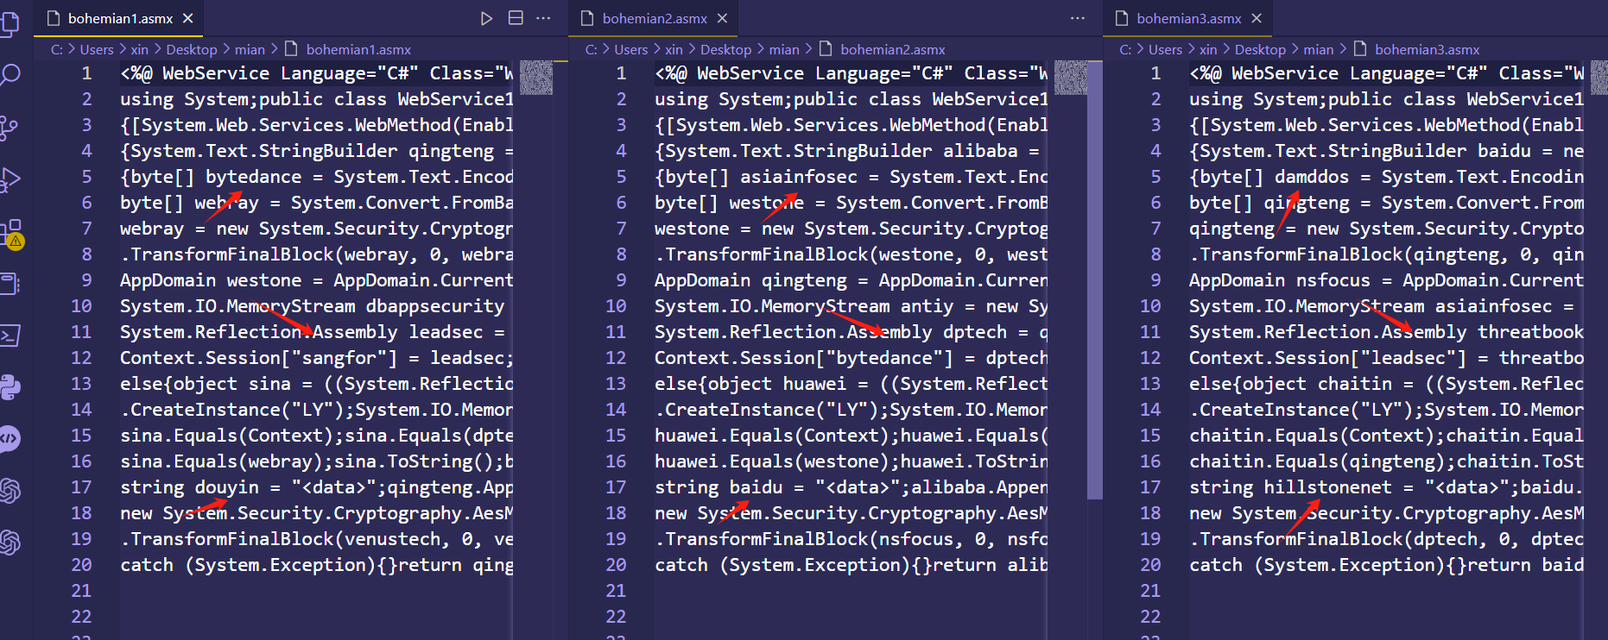Switch to the bohemian2.asmx tab
This screenshot has width=1608, height=640.
click(655, 18)
